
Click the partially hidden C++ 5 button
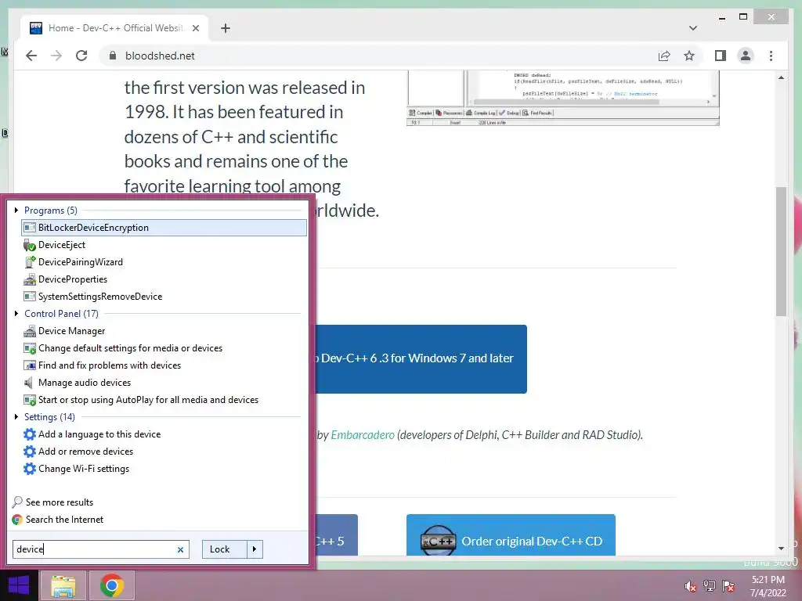click(x=336, y=535)
